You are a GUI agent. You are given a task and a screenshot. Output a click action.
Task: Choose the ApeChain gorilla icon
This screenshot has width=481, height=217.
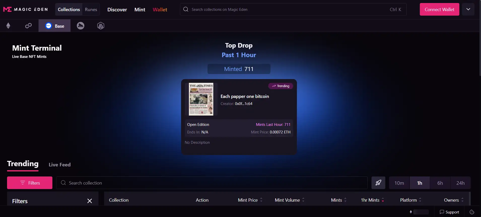tap(81, 26)
